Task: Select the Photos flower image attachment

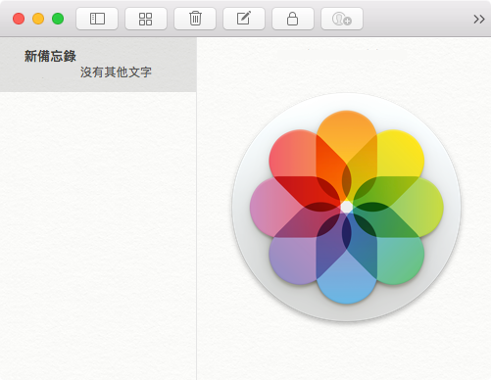Action: click(x=347, y=208)
